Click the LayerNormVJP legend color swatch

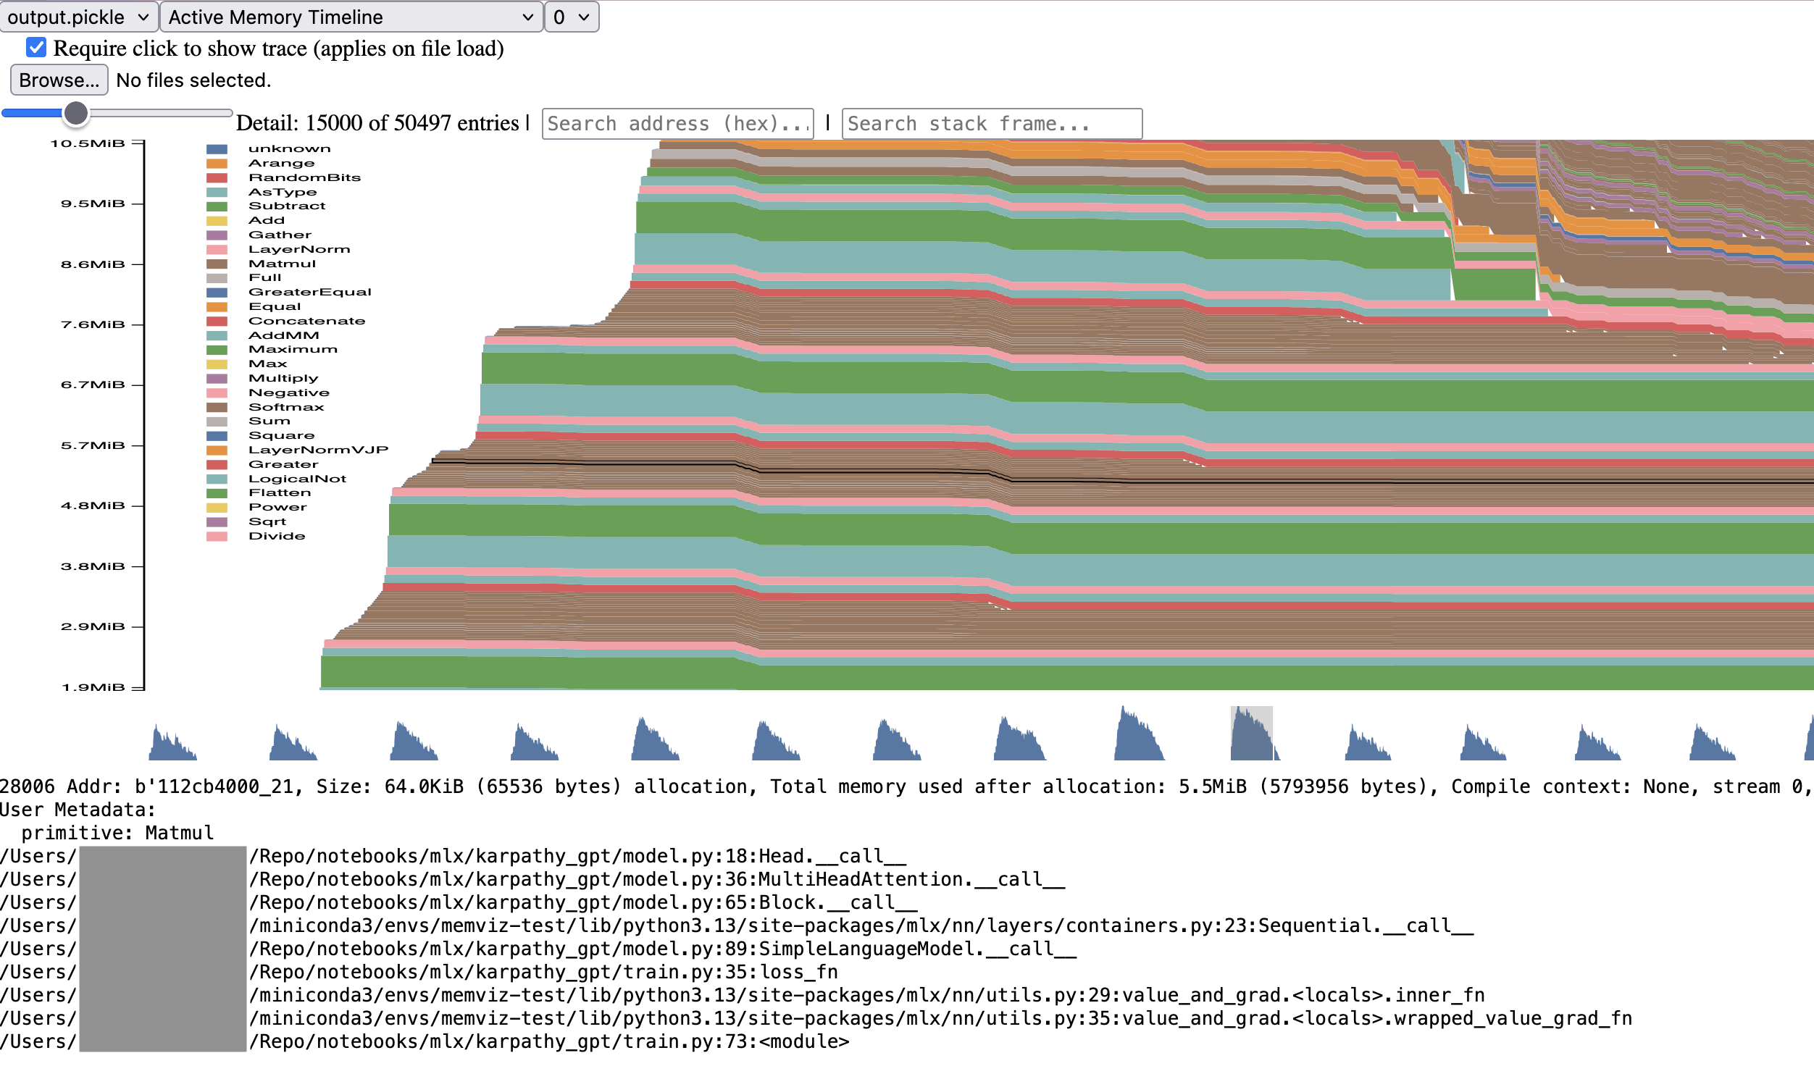(217, 450)
